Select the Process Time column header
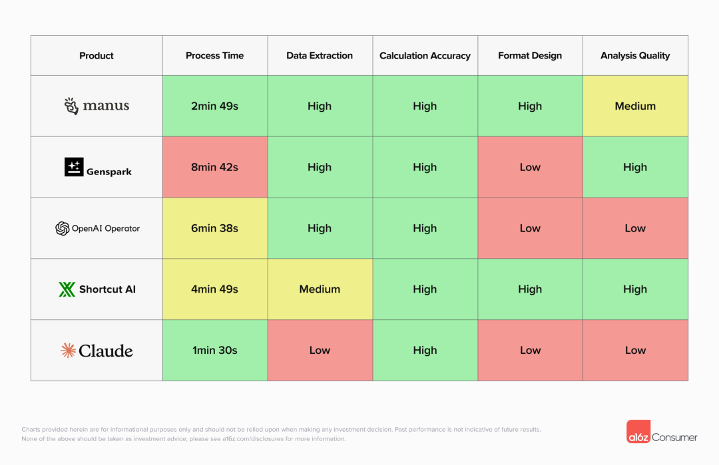 [x=214, y=56]
